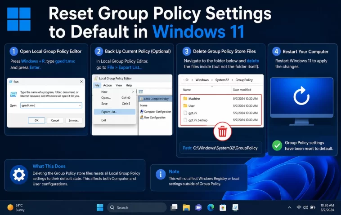The height and width of the screenshot is (215, 341).
Task: Click GroupPolicy in the address breadcrumb
Action: (244, 80)
